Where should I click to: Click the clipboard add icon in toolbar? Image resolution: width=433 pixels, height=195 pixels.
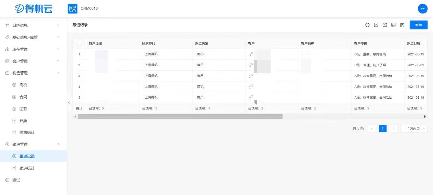coord(402,25)
